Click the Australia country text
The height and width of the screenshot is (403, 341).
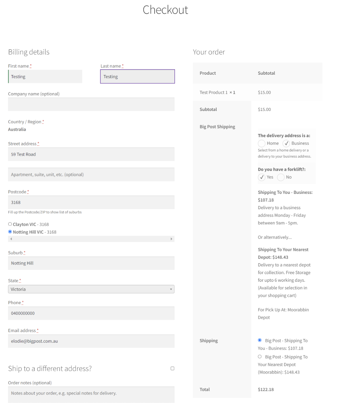point(17,130)
